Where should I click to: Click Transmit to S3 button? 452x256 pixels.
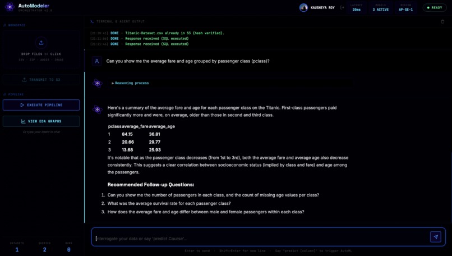(x=41, y=80)
